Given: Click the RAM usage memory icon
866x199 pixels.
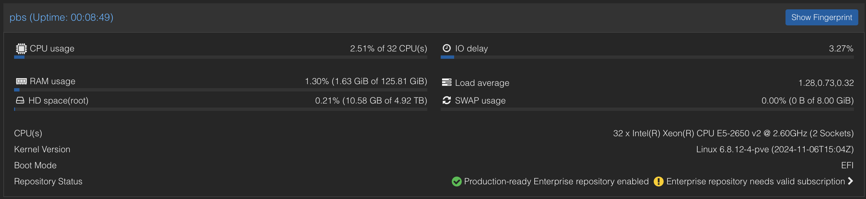Looking at the screenshot, I should [x=21, y=81].
